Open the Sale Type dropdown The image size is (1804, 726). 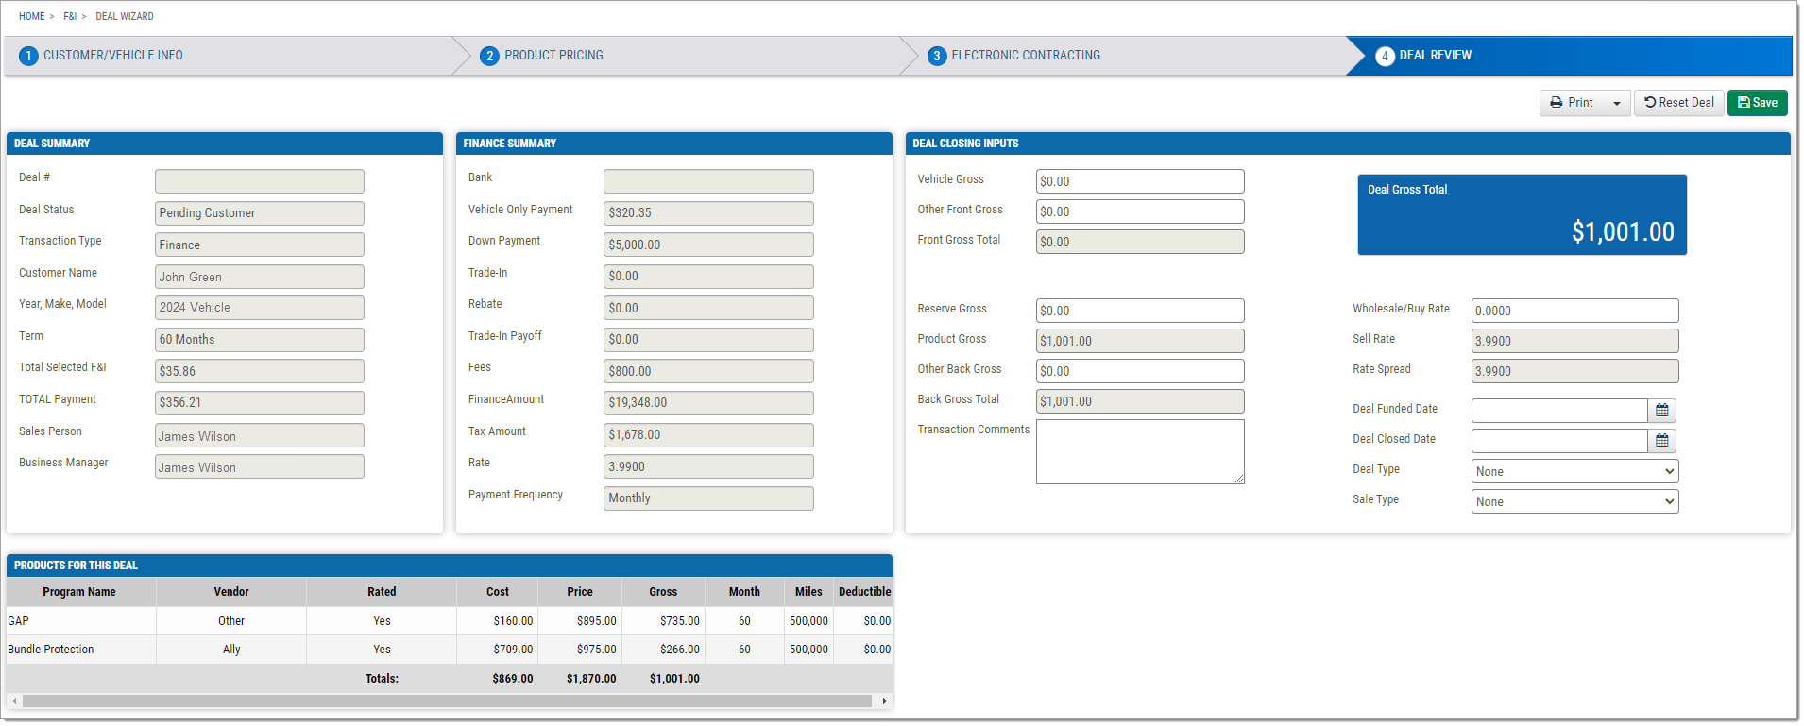tap(1574, 501)
